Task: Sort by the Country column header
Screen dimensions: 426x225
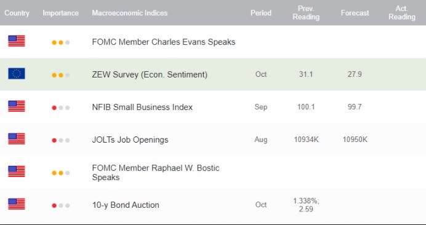Action: tap(17, 13)
